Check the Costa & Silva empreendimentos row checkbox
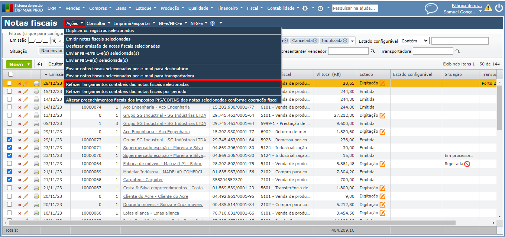The image size is (505, 238). (10, 188)
